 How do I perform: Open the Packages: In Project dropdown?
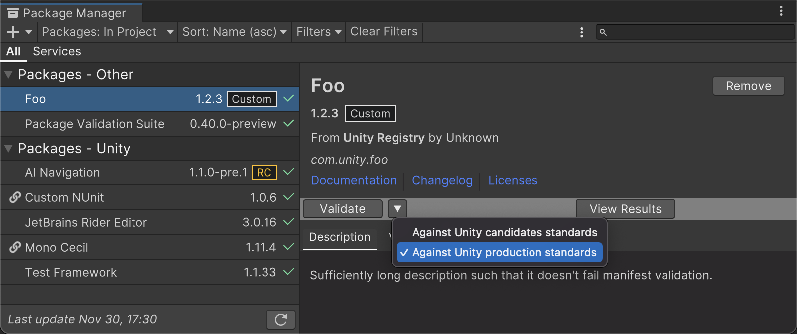tap(108, 32)
